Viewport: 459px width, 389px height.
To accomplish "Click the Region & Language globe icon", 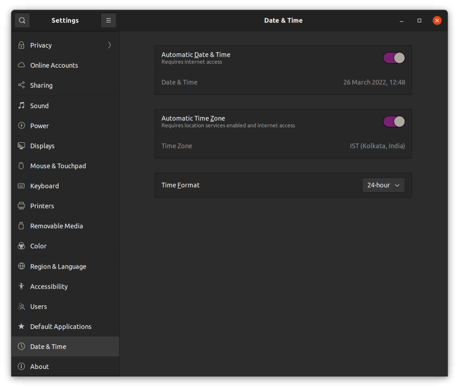I will click(21, 266).
